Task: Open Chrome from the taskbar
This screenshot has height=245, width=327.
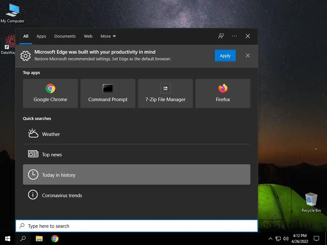Action: click(55, 239)
